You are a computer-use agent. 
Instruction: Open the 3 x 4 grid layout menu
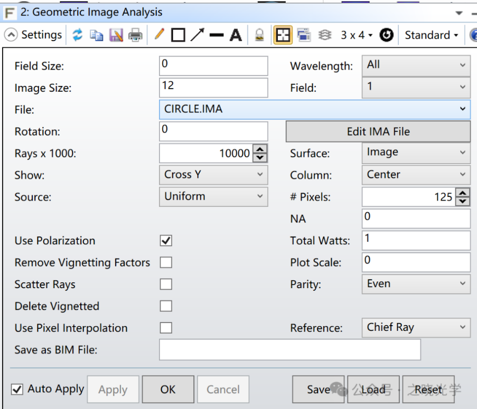(357, 35)
